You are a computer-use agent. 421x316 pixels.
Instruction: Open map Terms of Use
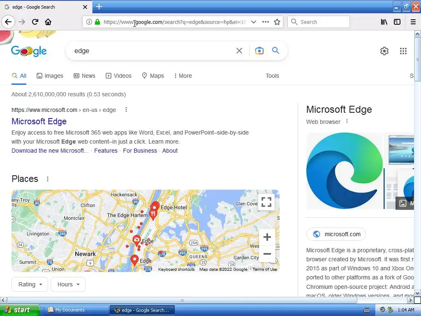tap(265, 269)
